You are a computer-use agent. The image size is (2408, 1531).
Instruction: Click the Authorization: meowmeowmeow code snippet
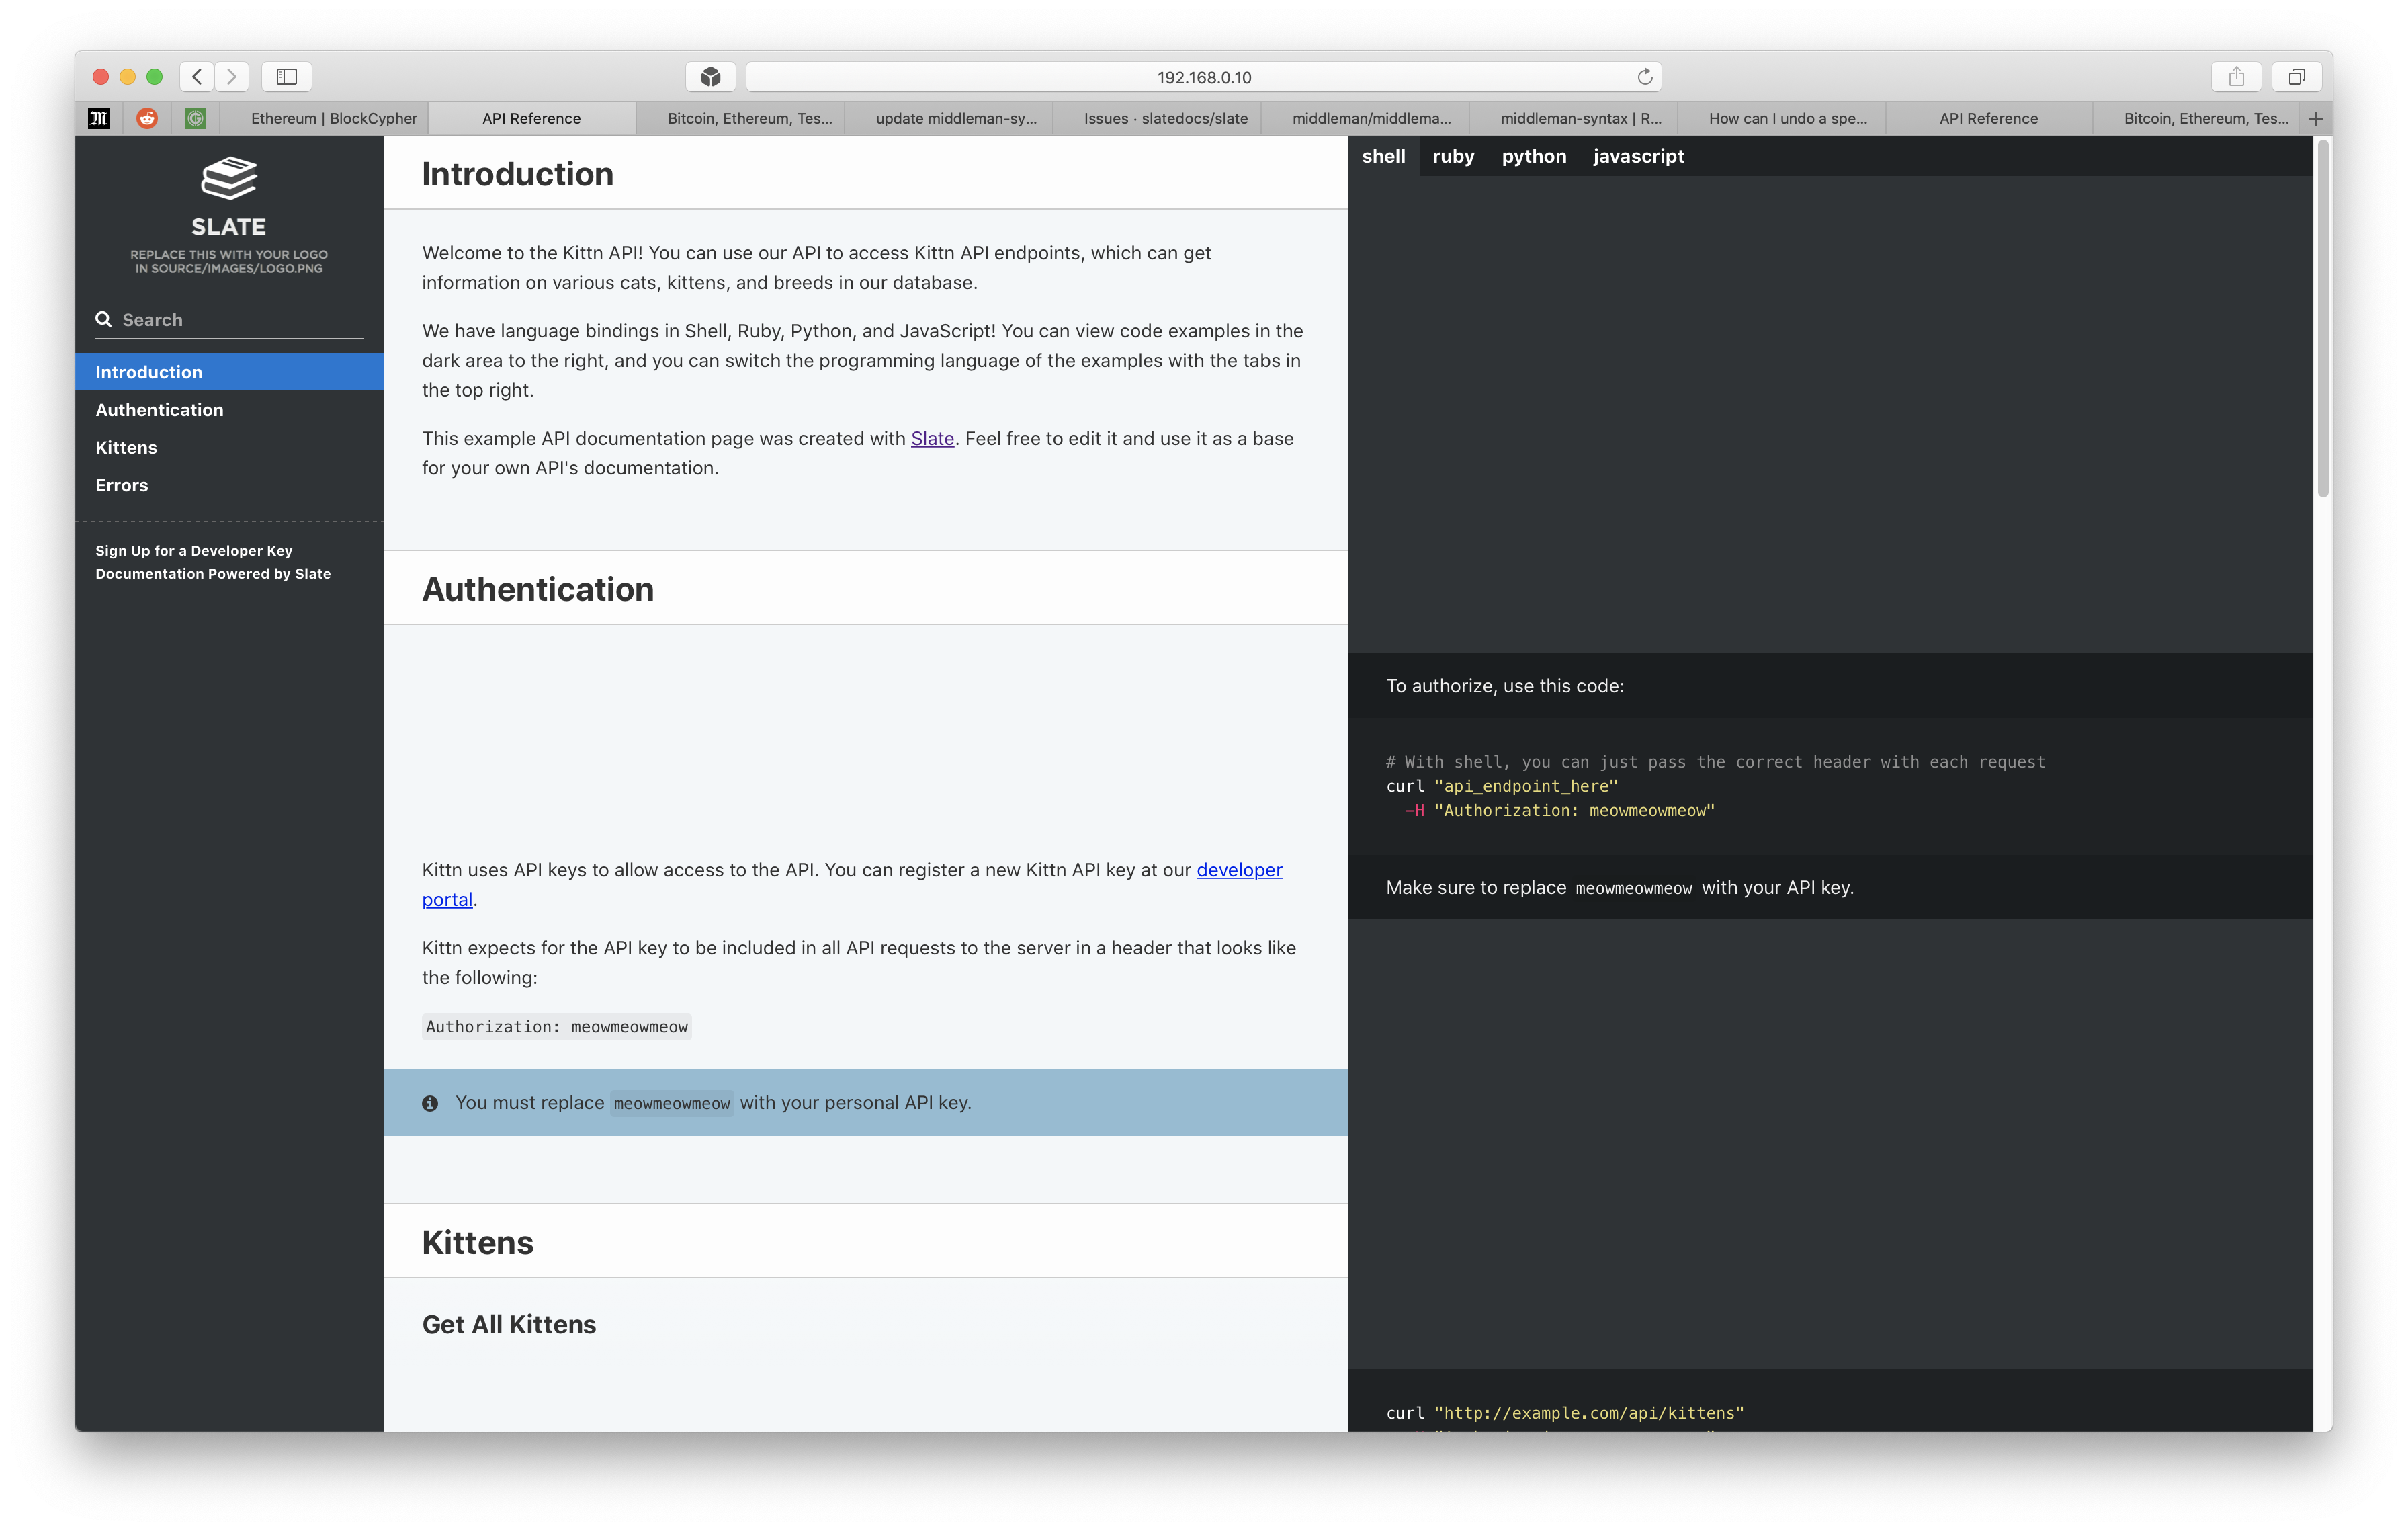(556, 1027)
